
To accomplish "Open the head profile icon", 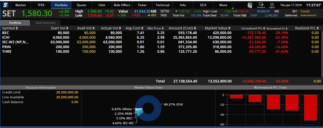I will [250, 5].
